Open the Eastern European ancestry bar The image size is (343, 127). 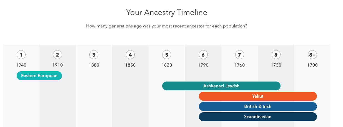(x=39, y=76)
